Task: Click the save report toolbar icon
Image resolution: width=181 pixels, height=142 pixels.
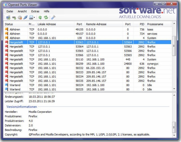Action: point(31,18)
